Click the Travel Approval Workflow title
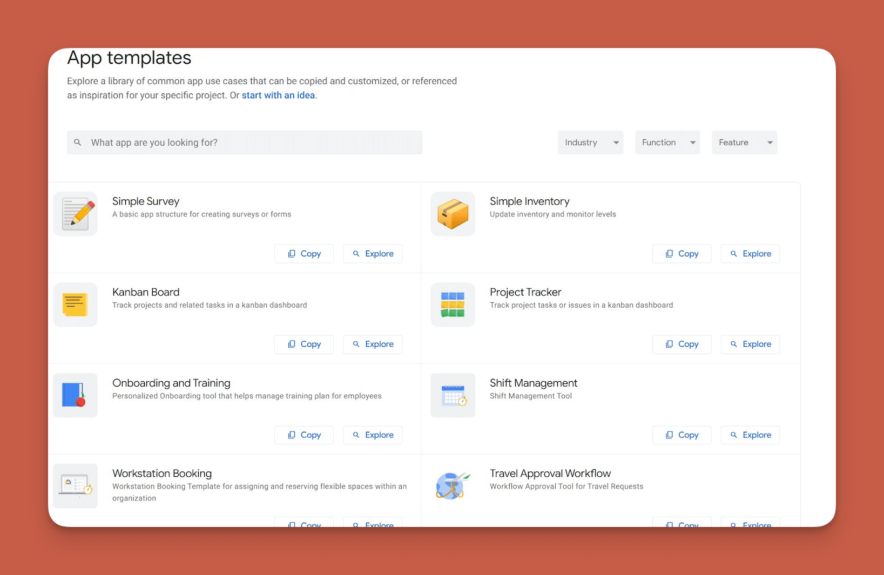Screen dimensions: 884x575 click(550, 473)
